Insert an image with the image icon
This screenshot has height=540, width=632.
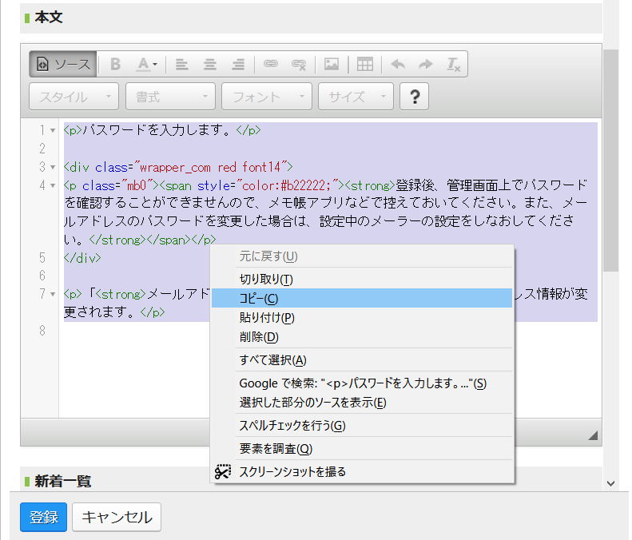[x=332, y=64]
